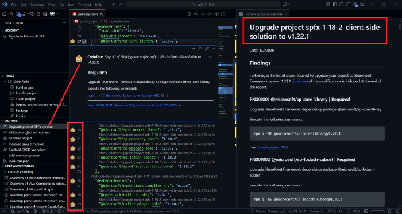Open Accounts icon with notification badge
The width and height of the screenshot is (402, 214).
355,5
